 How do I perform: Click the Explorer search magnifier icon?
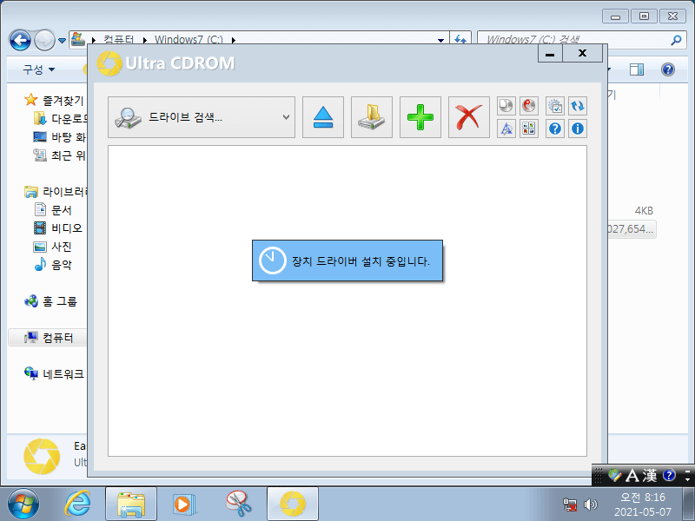point(676,40)
